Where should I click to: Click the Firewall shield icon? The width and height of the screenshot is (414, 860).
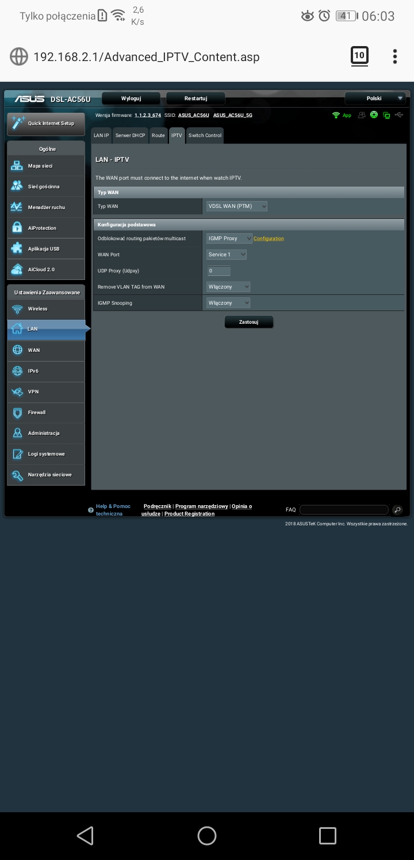(x=17, y=412)
